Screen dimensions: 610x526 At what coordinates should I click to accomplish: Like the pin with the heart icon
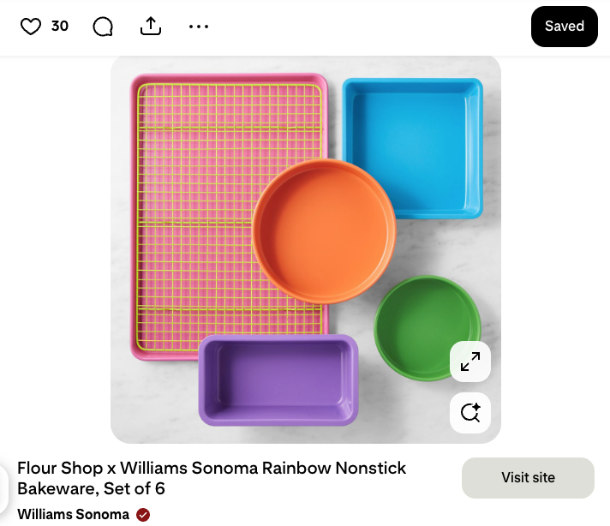pos(31,27)
